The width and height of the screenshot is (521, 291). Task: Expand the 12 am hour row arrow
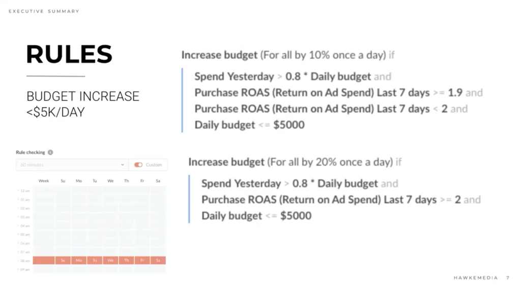[18, 190]
